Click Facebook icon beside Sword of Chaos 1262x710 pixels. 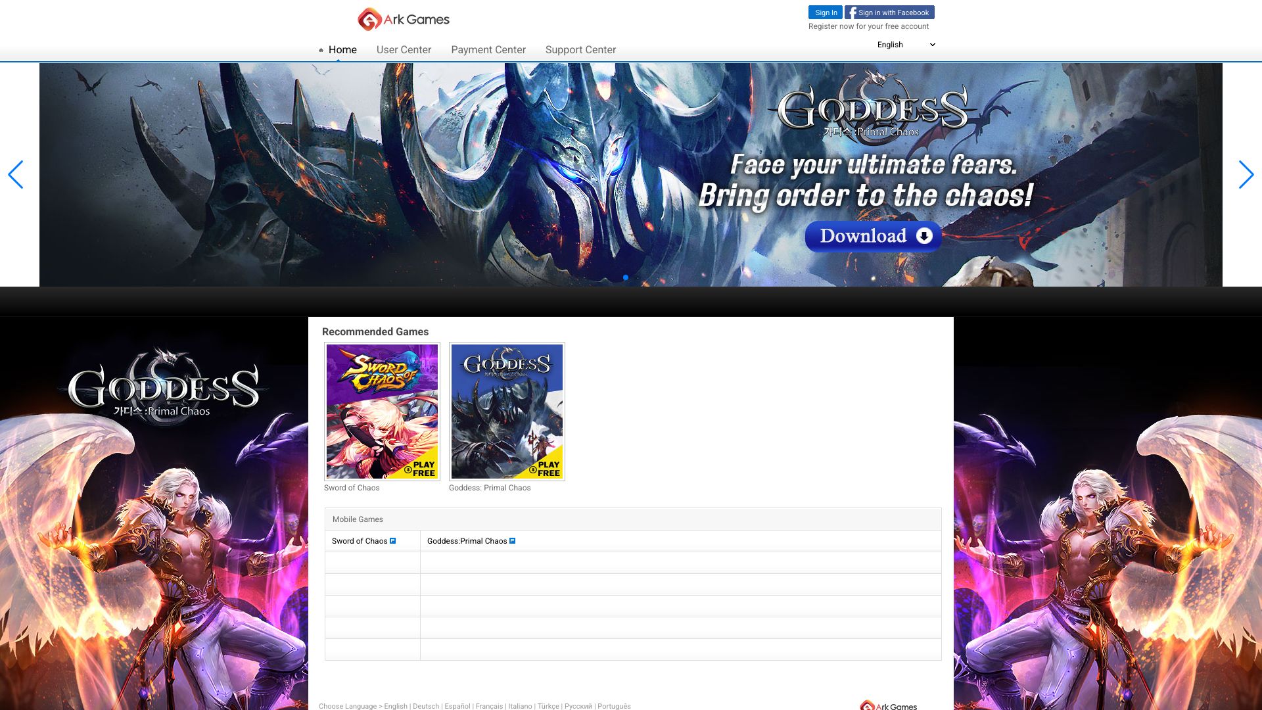coord(393,541)
